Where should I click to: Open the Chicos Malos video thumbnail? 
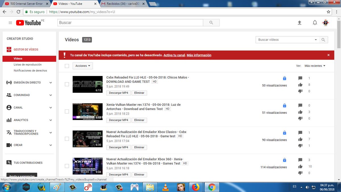click(88, 84)
